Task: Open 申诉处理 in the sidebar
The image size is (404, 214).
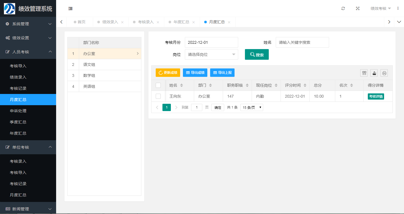Action: click(18, 111)
